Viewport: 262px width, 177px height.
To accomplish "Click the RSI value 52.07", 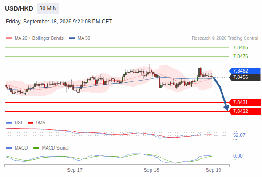I will pos(239,135).
